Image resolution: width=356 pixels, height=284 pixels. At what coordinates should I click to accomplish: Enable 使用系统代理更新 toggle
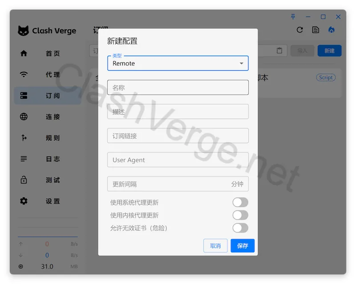[240, 202]
